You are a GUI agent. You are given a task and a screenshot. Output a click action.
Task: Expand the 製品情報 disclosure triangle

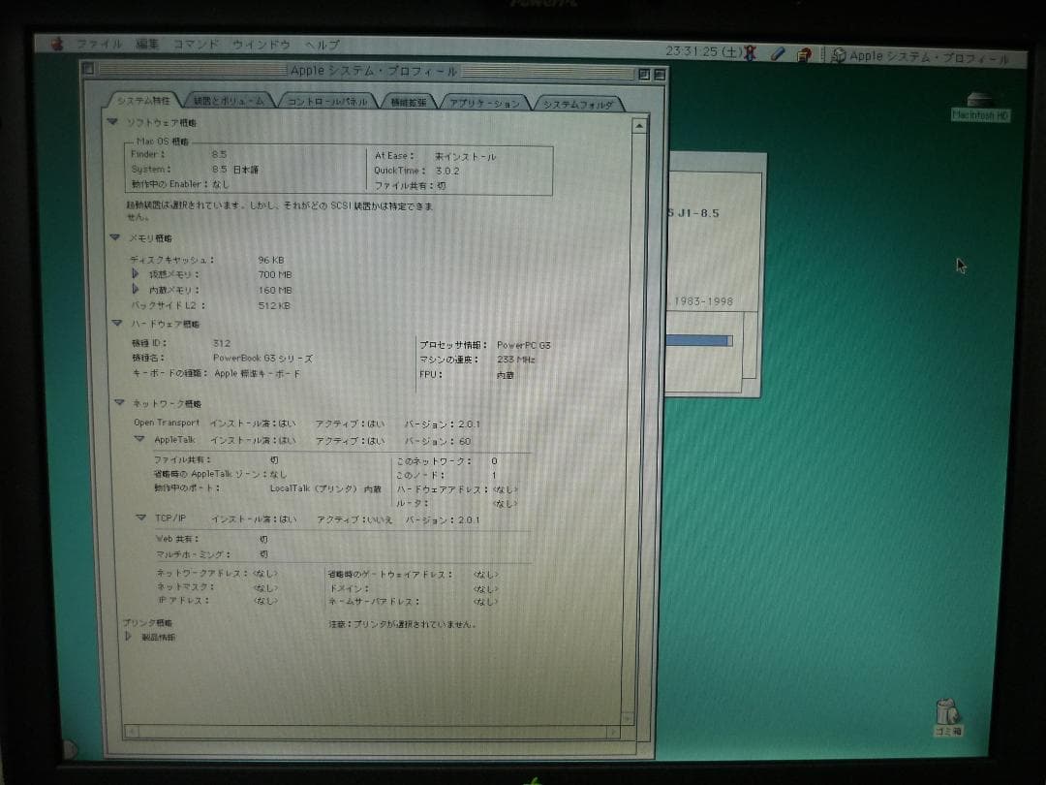tap(127, 636)
